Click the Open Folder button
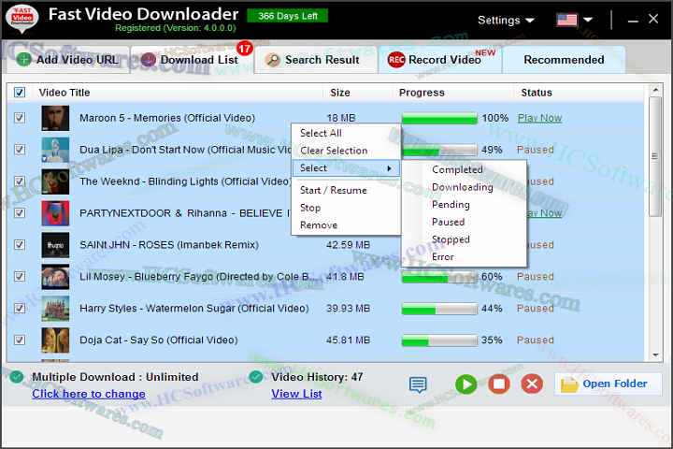The height and width of the screenshot is (449, 673). click(x=609, y=384)
